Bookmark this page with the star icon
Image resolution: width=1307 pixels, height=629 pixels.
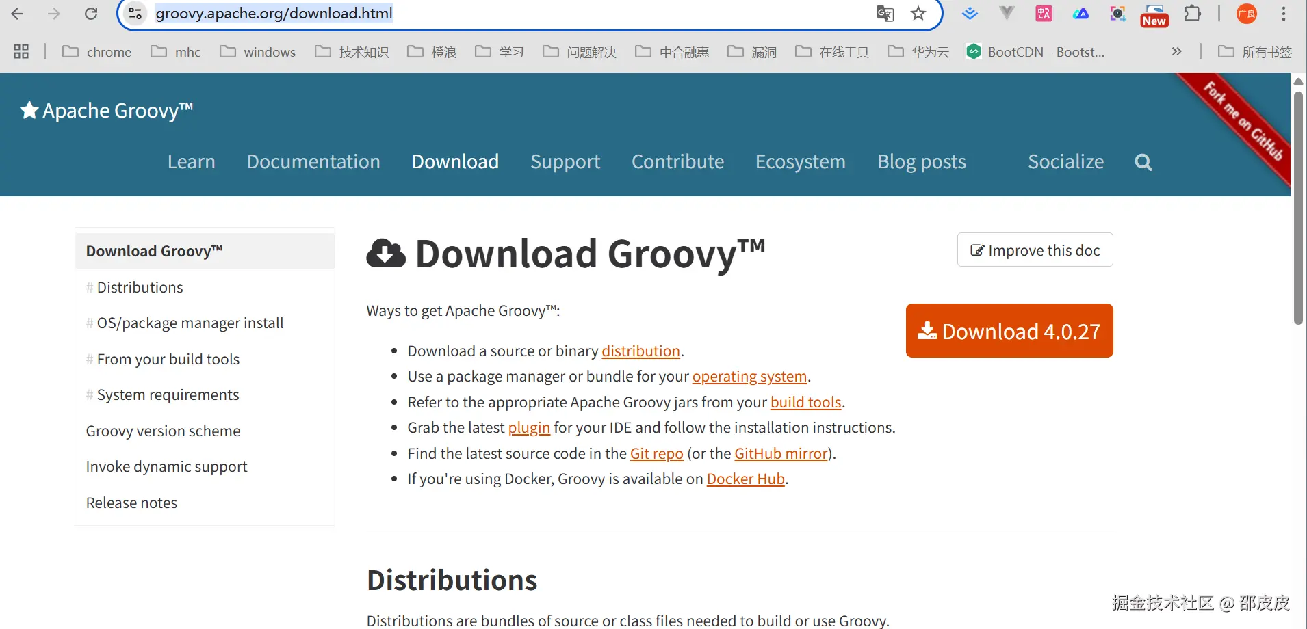918,13
